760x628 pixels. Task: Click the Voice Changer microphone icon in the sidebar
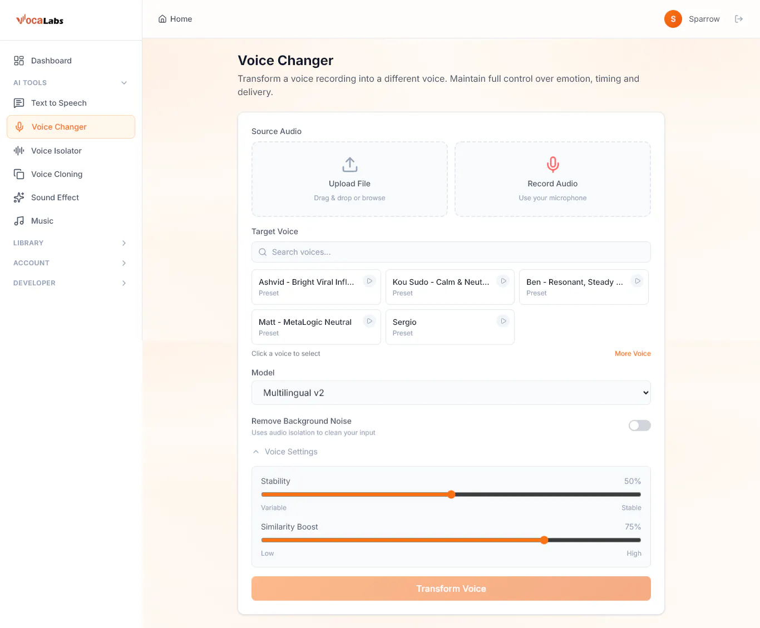pos(19,127)
